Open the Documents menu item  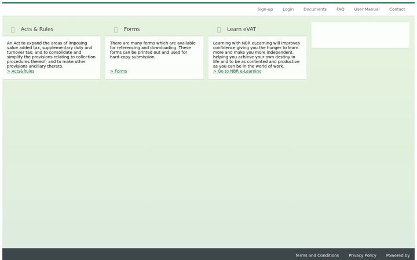(x=315, y=9)
